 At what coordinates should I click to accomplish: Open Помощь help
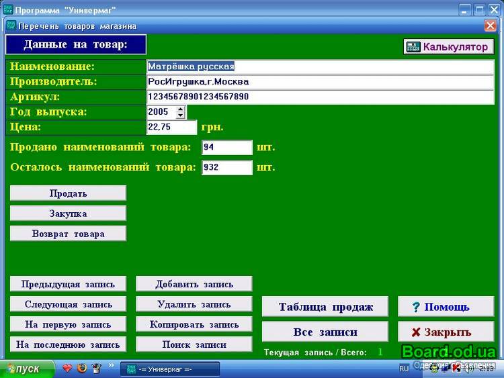coord(446,307)
